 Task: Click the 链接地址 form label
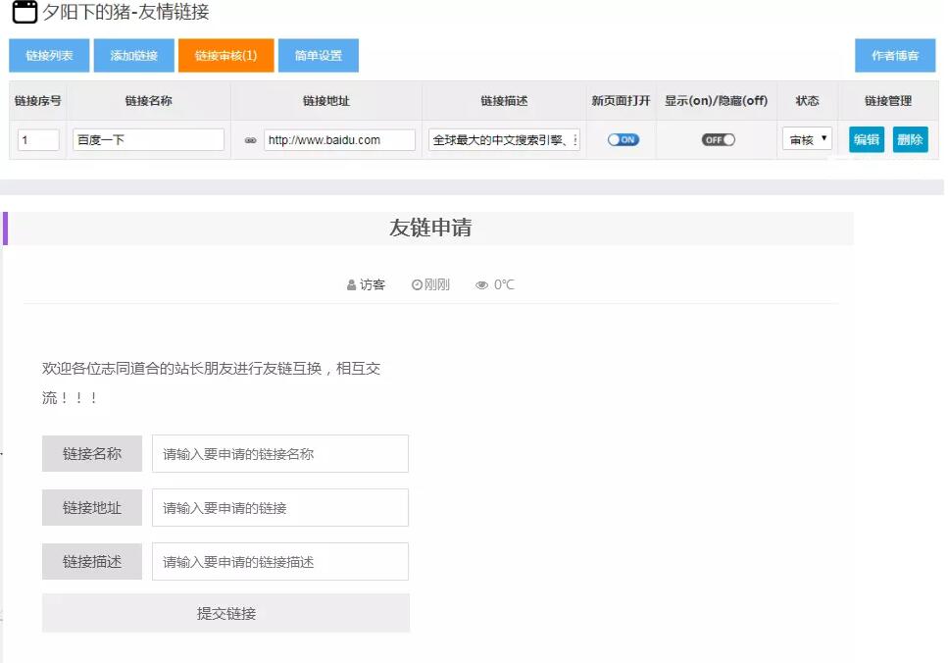tap(92, 507)
